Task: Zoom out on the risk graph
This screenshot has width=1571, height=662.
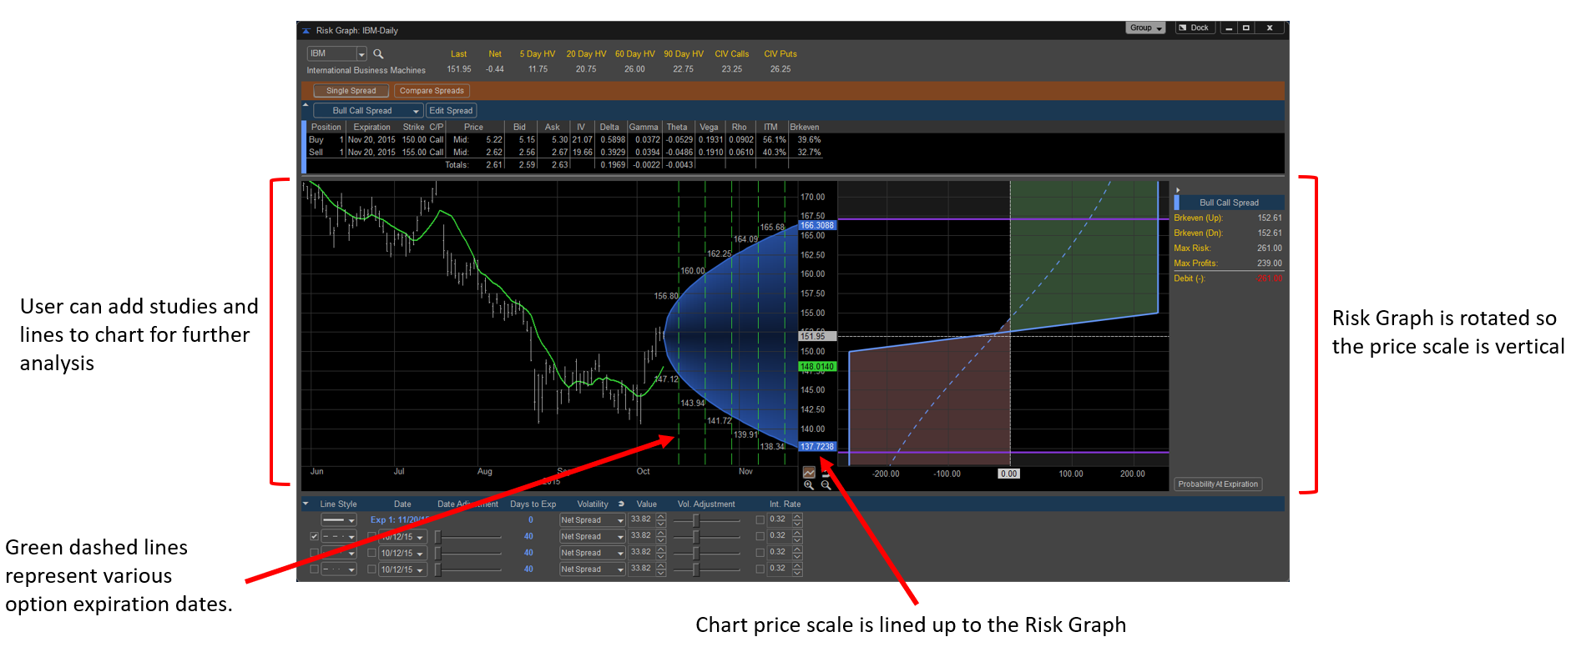Action: point(826,485)
